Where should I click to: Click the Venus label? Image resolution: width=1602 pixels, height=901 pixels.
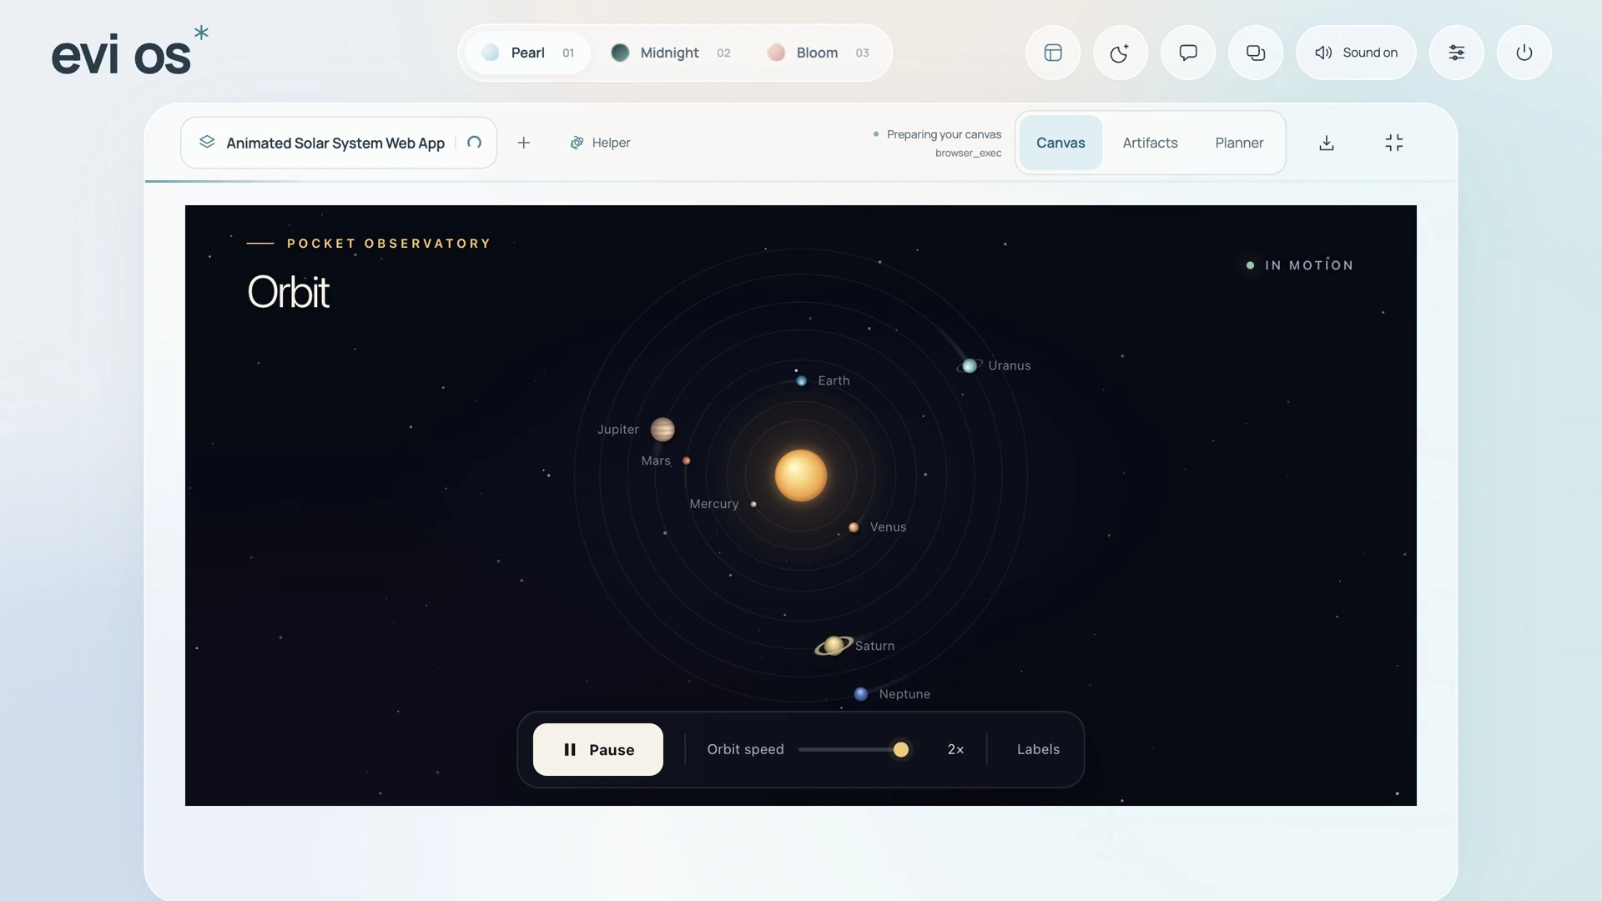coord(888,527)
